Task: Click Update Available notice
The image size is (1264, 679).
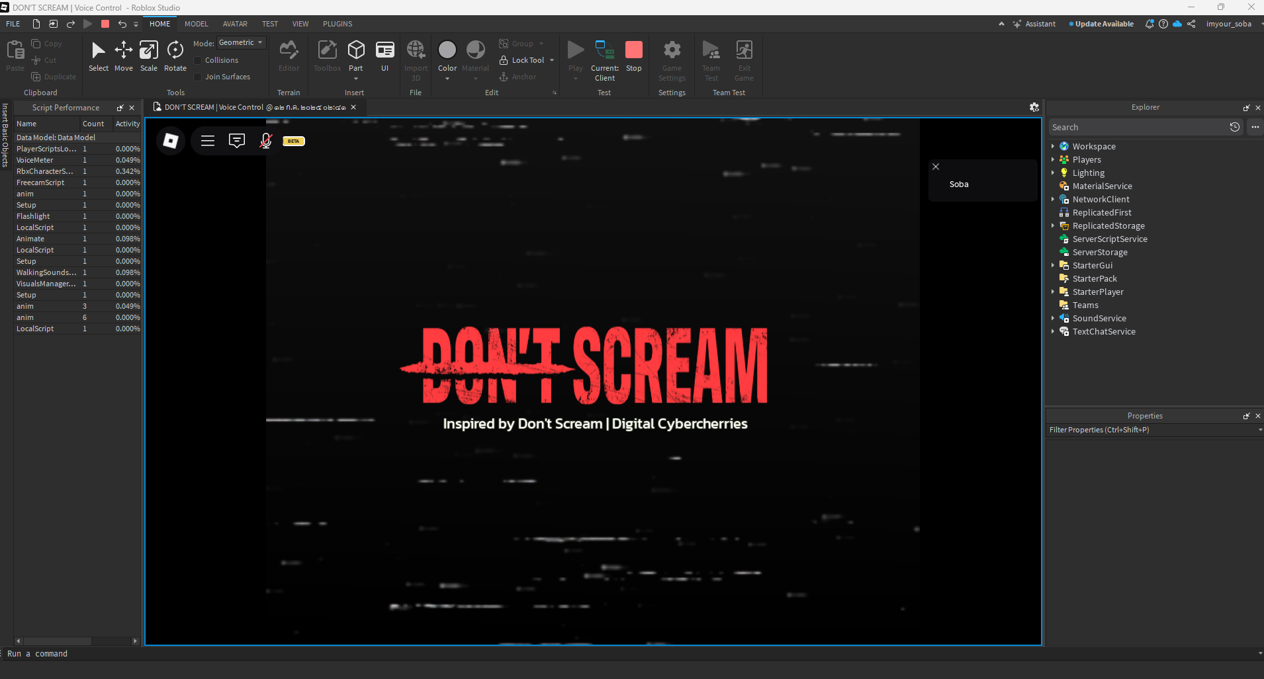Action: (1101, 24)
